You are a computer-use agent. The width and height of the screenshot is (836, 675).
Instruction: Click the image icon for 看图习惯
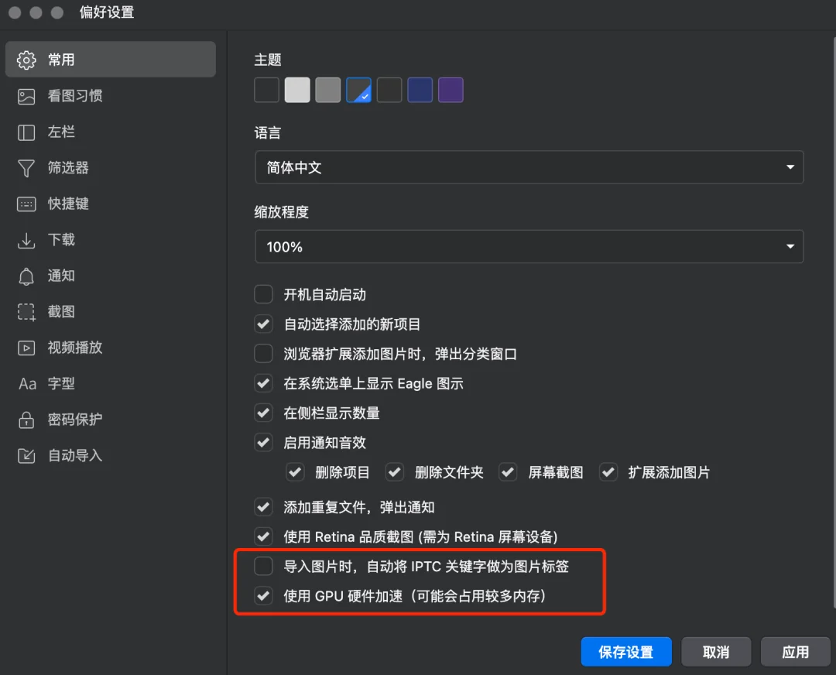tap(26, 97)
